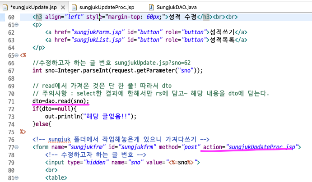
Task: Select the sungjukUpdate.jsp editor tab
Action: (x=33, y=7)
